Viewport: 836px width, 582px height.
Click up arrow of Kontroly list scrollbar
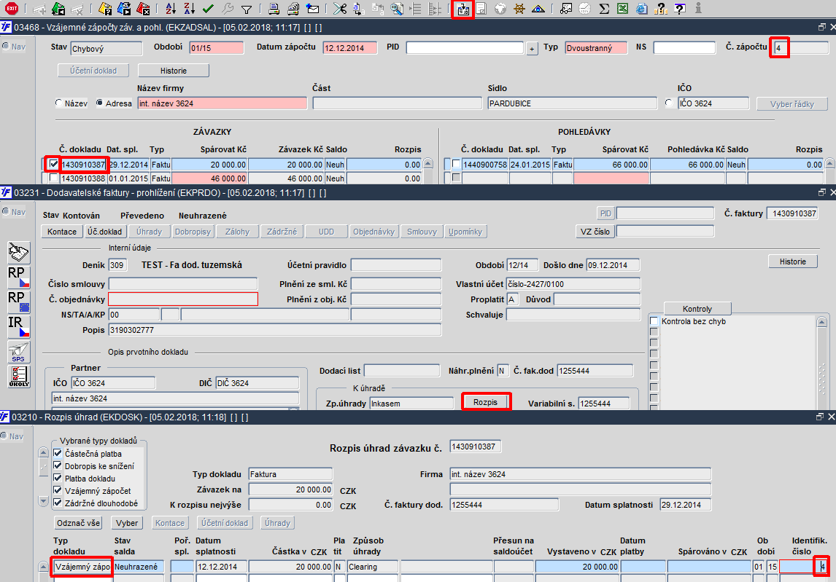(821, 322)
